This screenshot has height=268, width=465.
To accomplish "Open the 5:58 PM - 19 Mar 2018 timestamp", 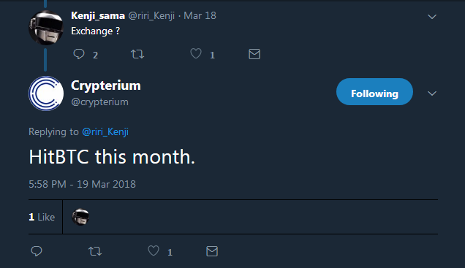I will tap(82, 184).
